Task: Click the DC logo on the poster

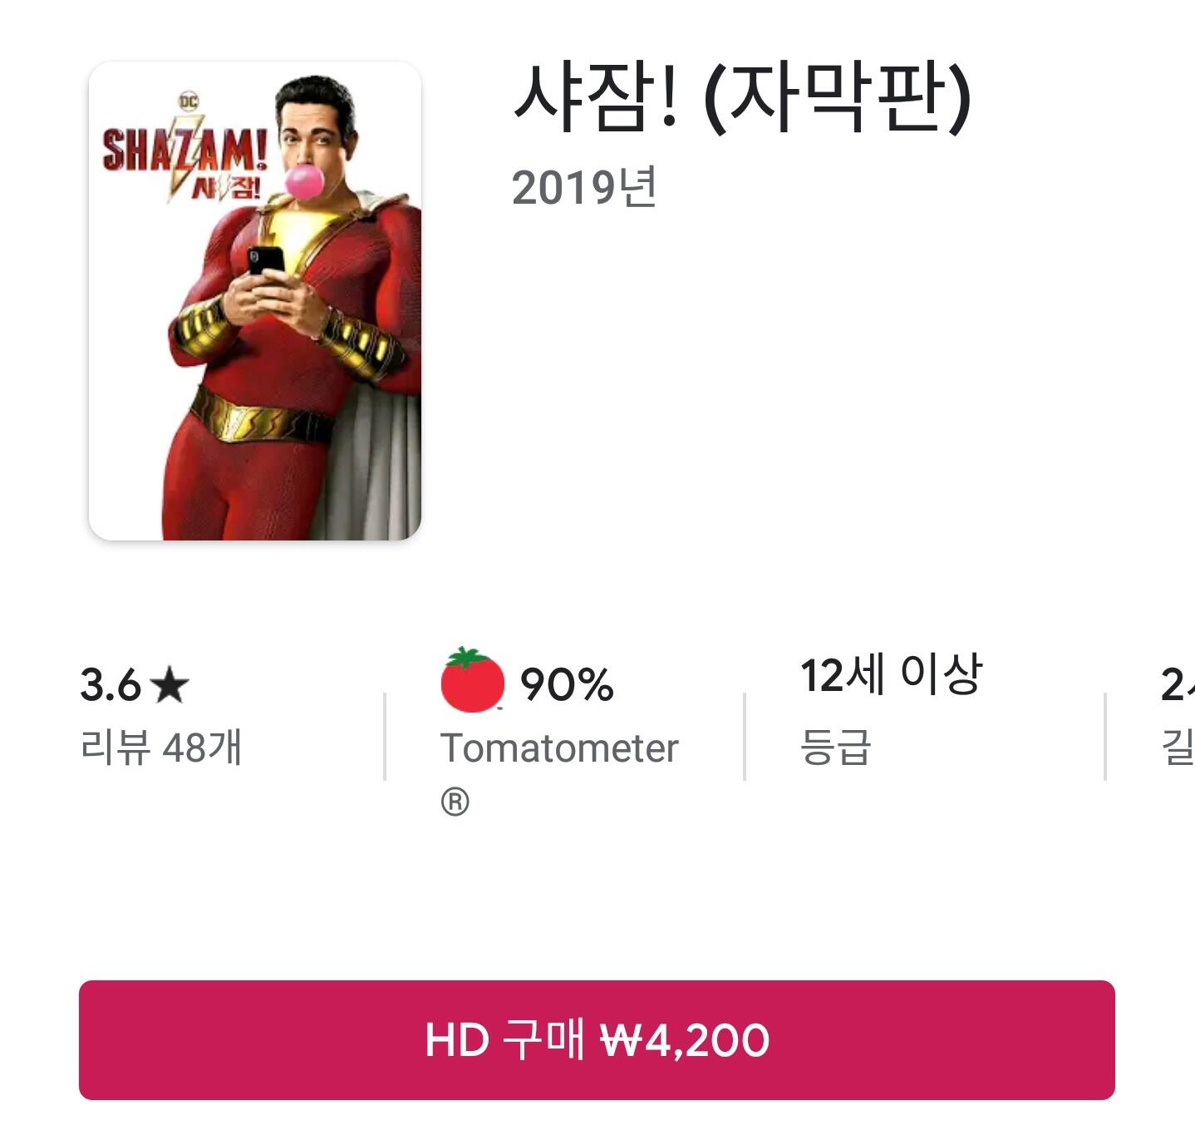Action: [189, 101]
